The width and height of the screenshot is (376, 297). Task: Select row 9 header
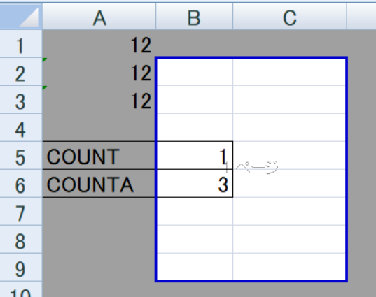point(21,268)
